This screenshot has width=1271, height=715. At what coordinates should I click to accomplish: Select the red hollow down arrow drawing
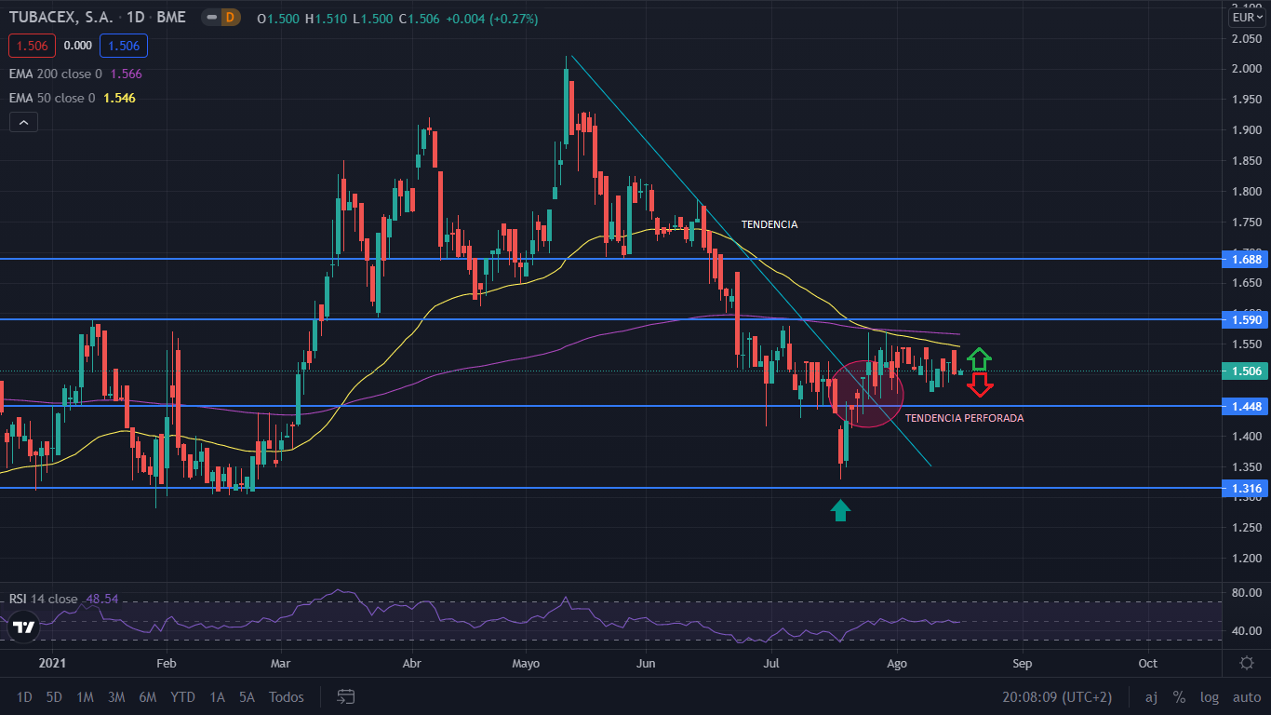[x=980, y=384]
